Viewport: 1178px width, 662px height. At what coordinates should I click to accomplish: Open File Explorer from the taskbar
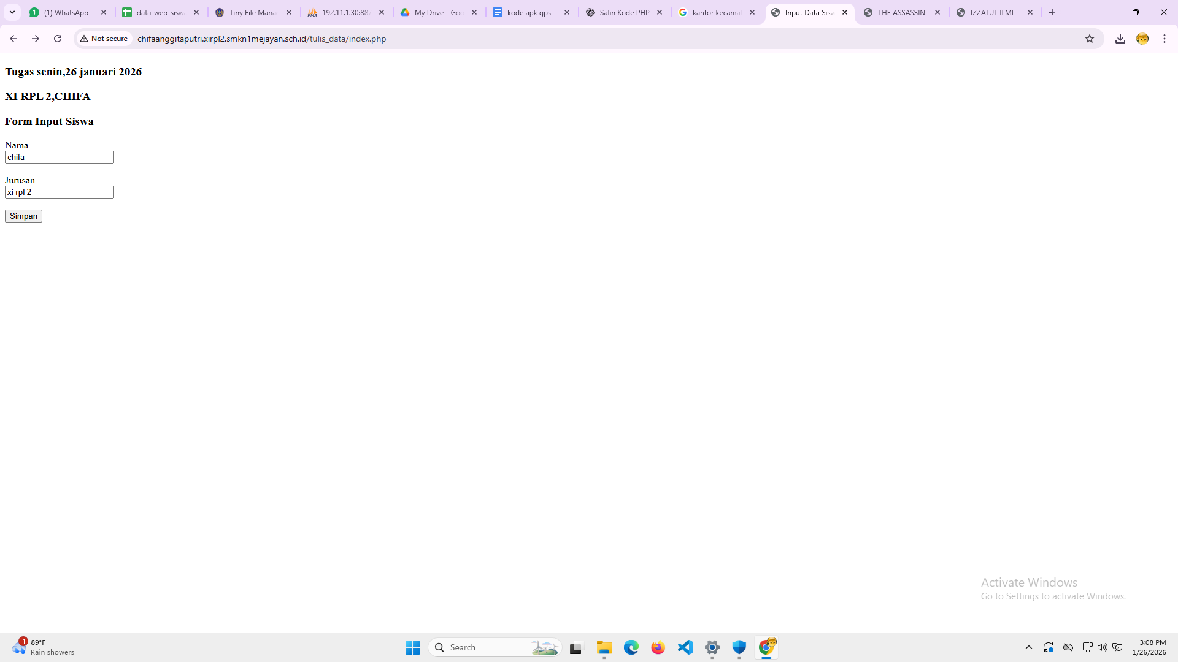coord(604,647)
